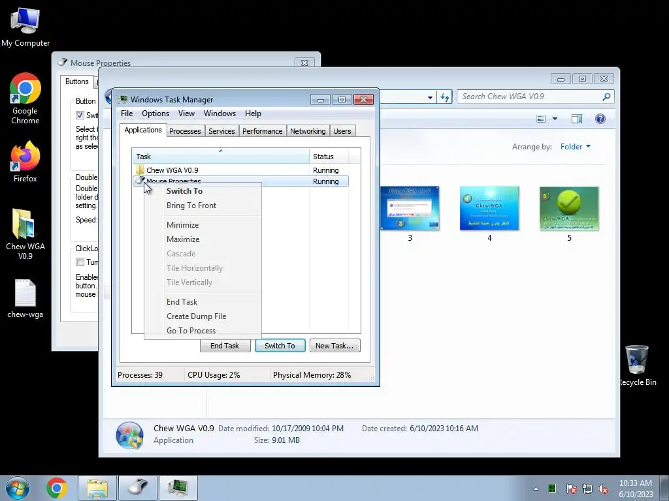669x501 pixels.
Task: Toggle Explorer preview pane icon
Action: point(577,119)
